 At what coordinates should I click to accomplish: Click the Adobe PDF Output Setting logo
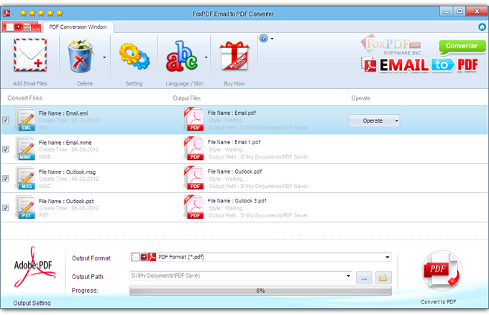pos(34,267)
